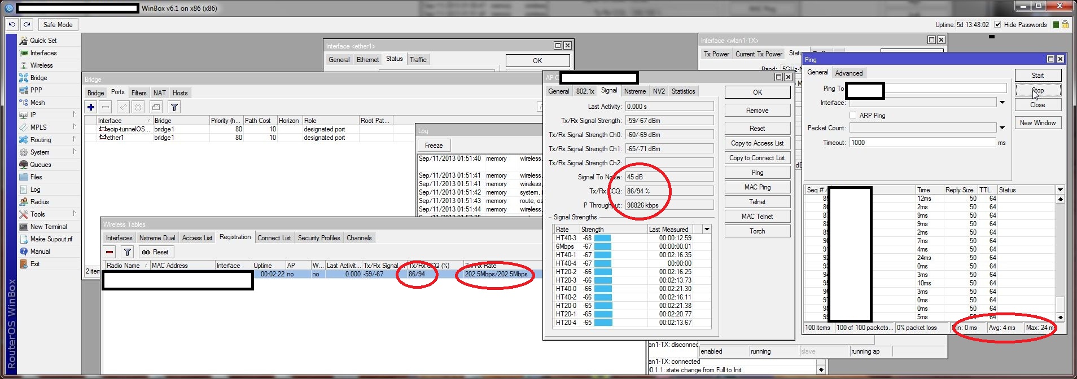The image size is (1077, 379).
Task: Click the redo arrow icon in toolbar
Action: tap(27, 24)
